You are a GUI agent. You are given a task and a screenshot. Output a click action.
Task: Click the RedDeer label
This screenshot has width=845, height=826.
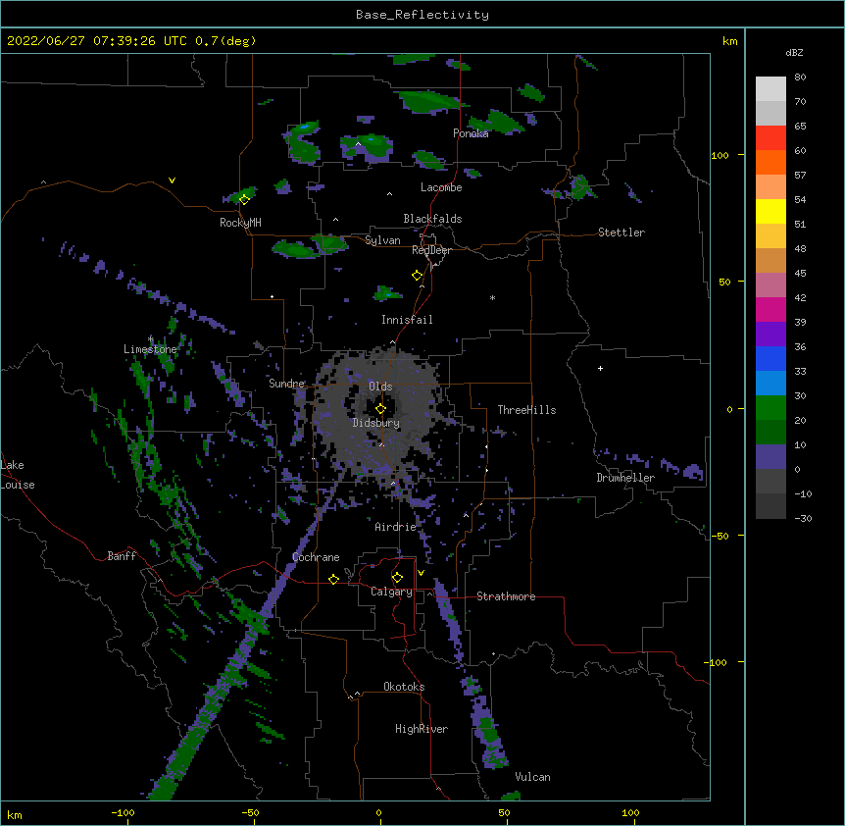click(431, 250)
